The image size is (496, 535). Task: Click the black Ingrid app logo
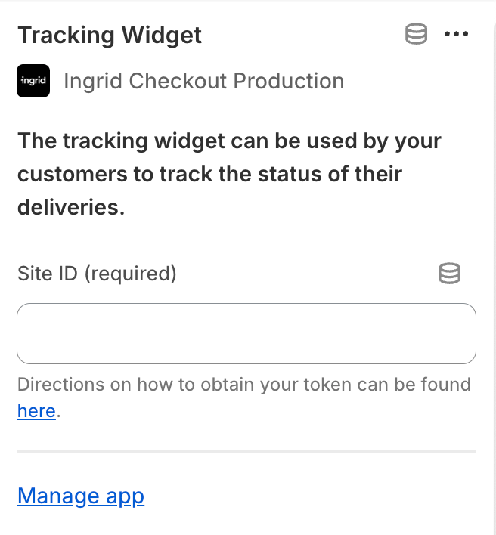tap(33, 81)
